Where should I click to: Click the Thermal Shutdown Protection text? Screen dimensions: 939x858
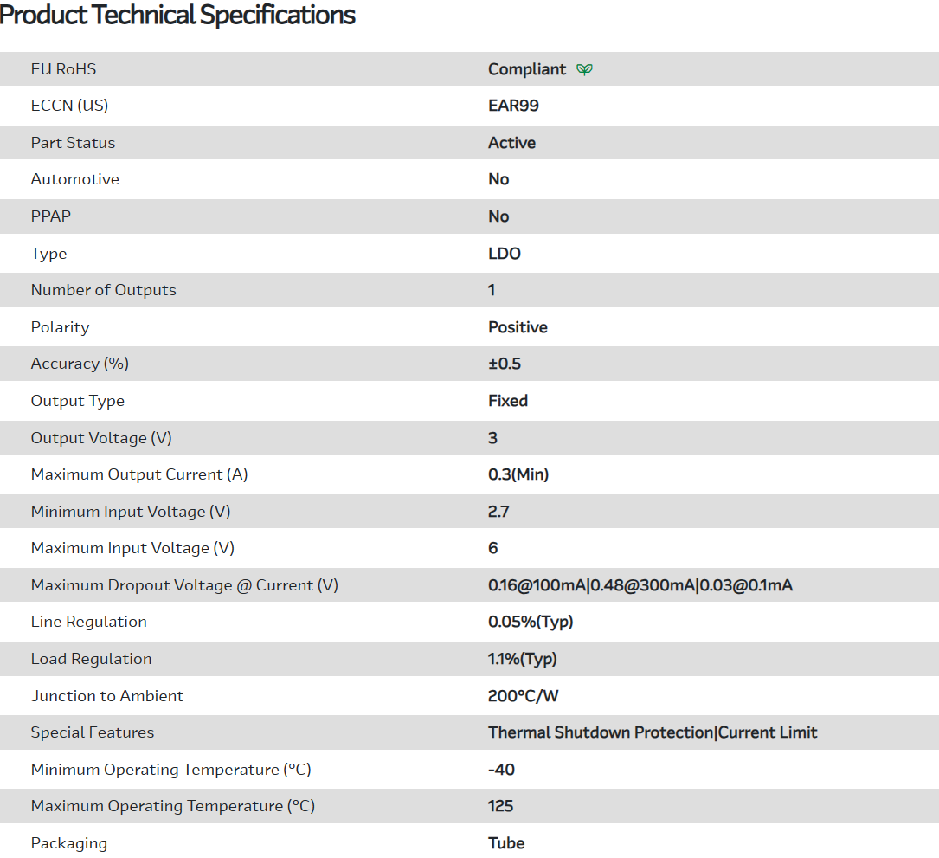(x=601, y=732)
